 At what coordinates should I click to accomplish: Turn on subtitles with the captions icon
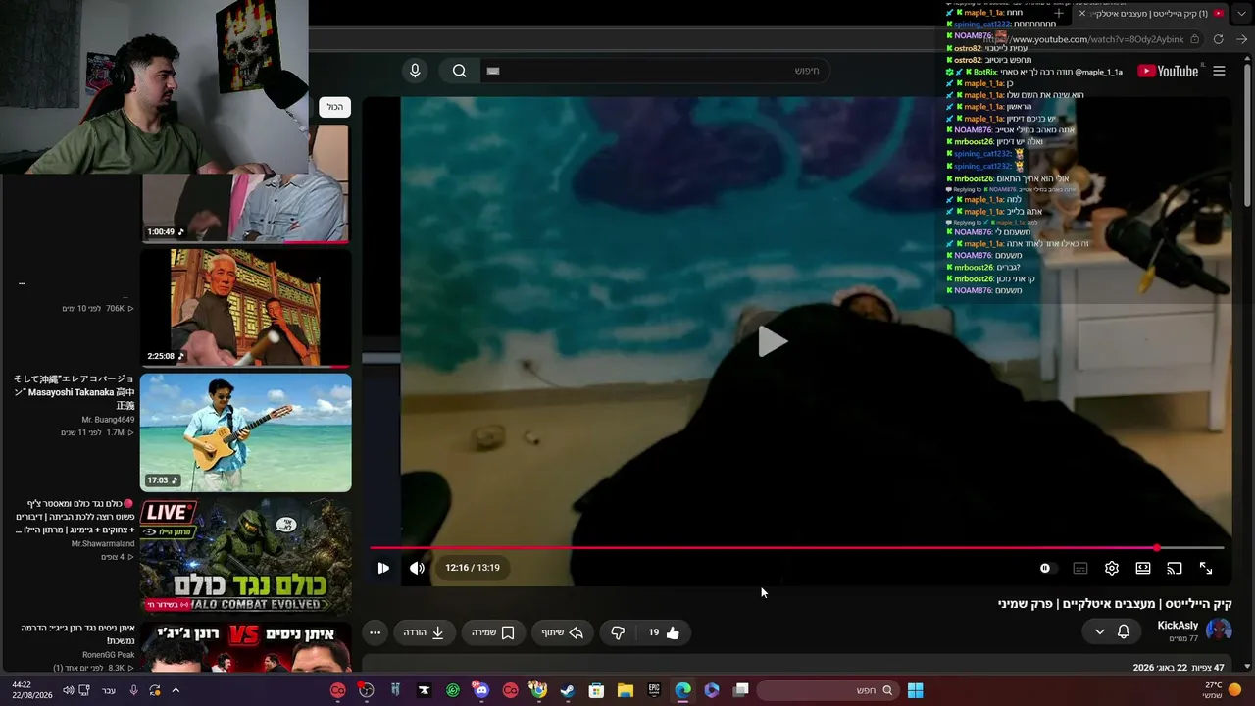pyautogui.click(x=1080, y=568)
